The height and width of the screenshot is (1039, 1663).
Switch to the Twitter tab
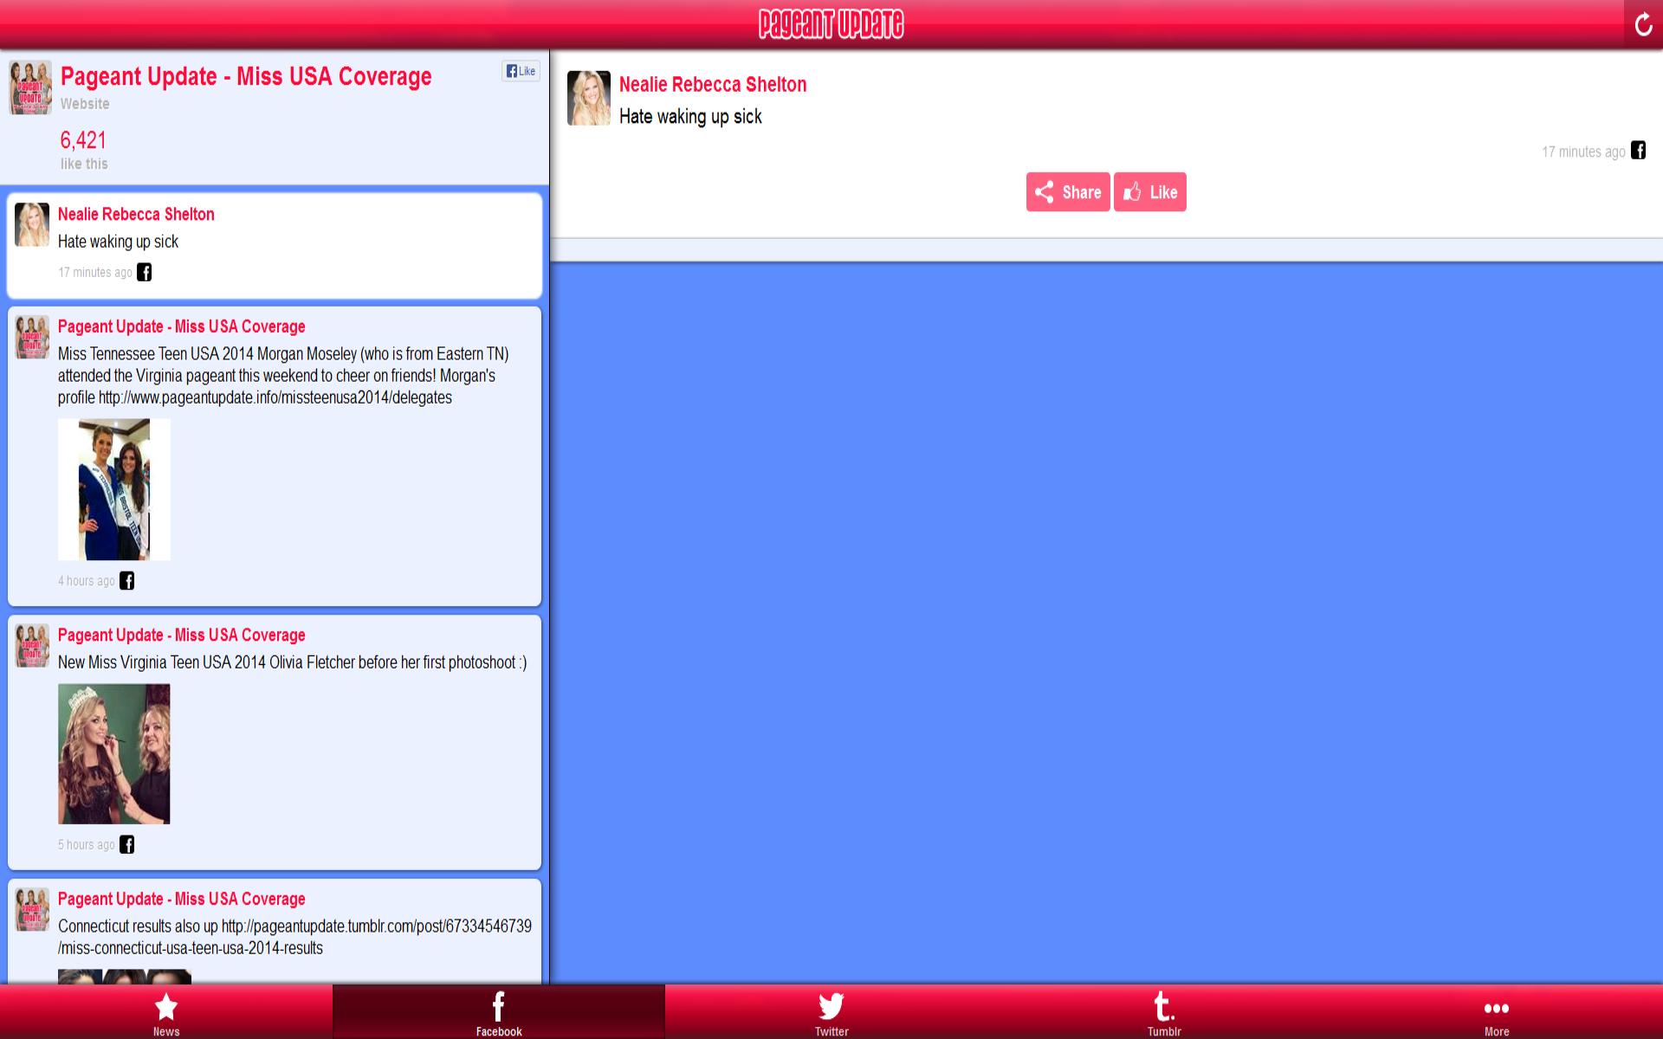point(831,1013)
